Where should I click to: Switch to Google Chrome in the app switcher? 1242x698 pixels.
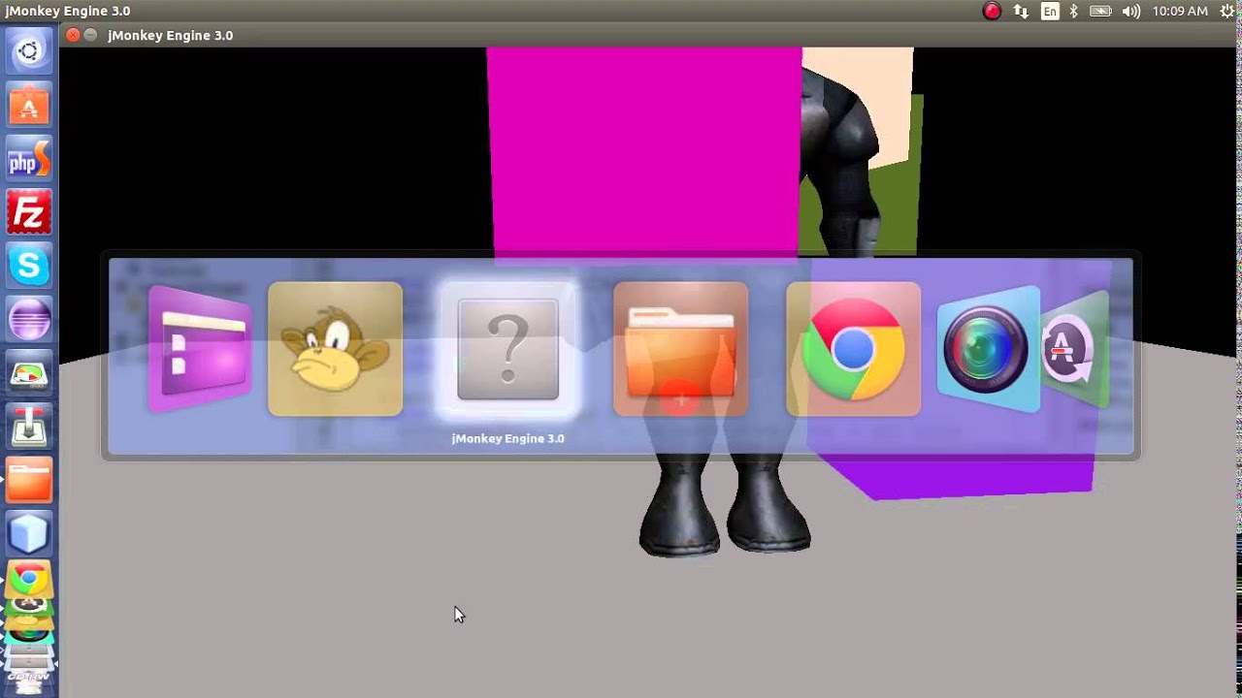click(853, 349)
